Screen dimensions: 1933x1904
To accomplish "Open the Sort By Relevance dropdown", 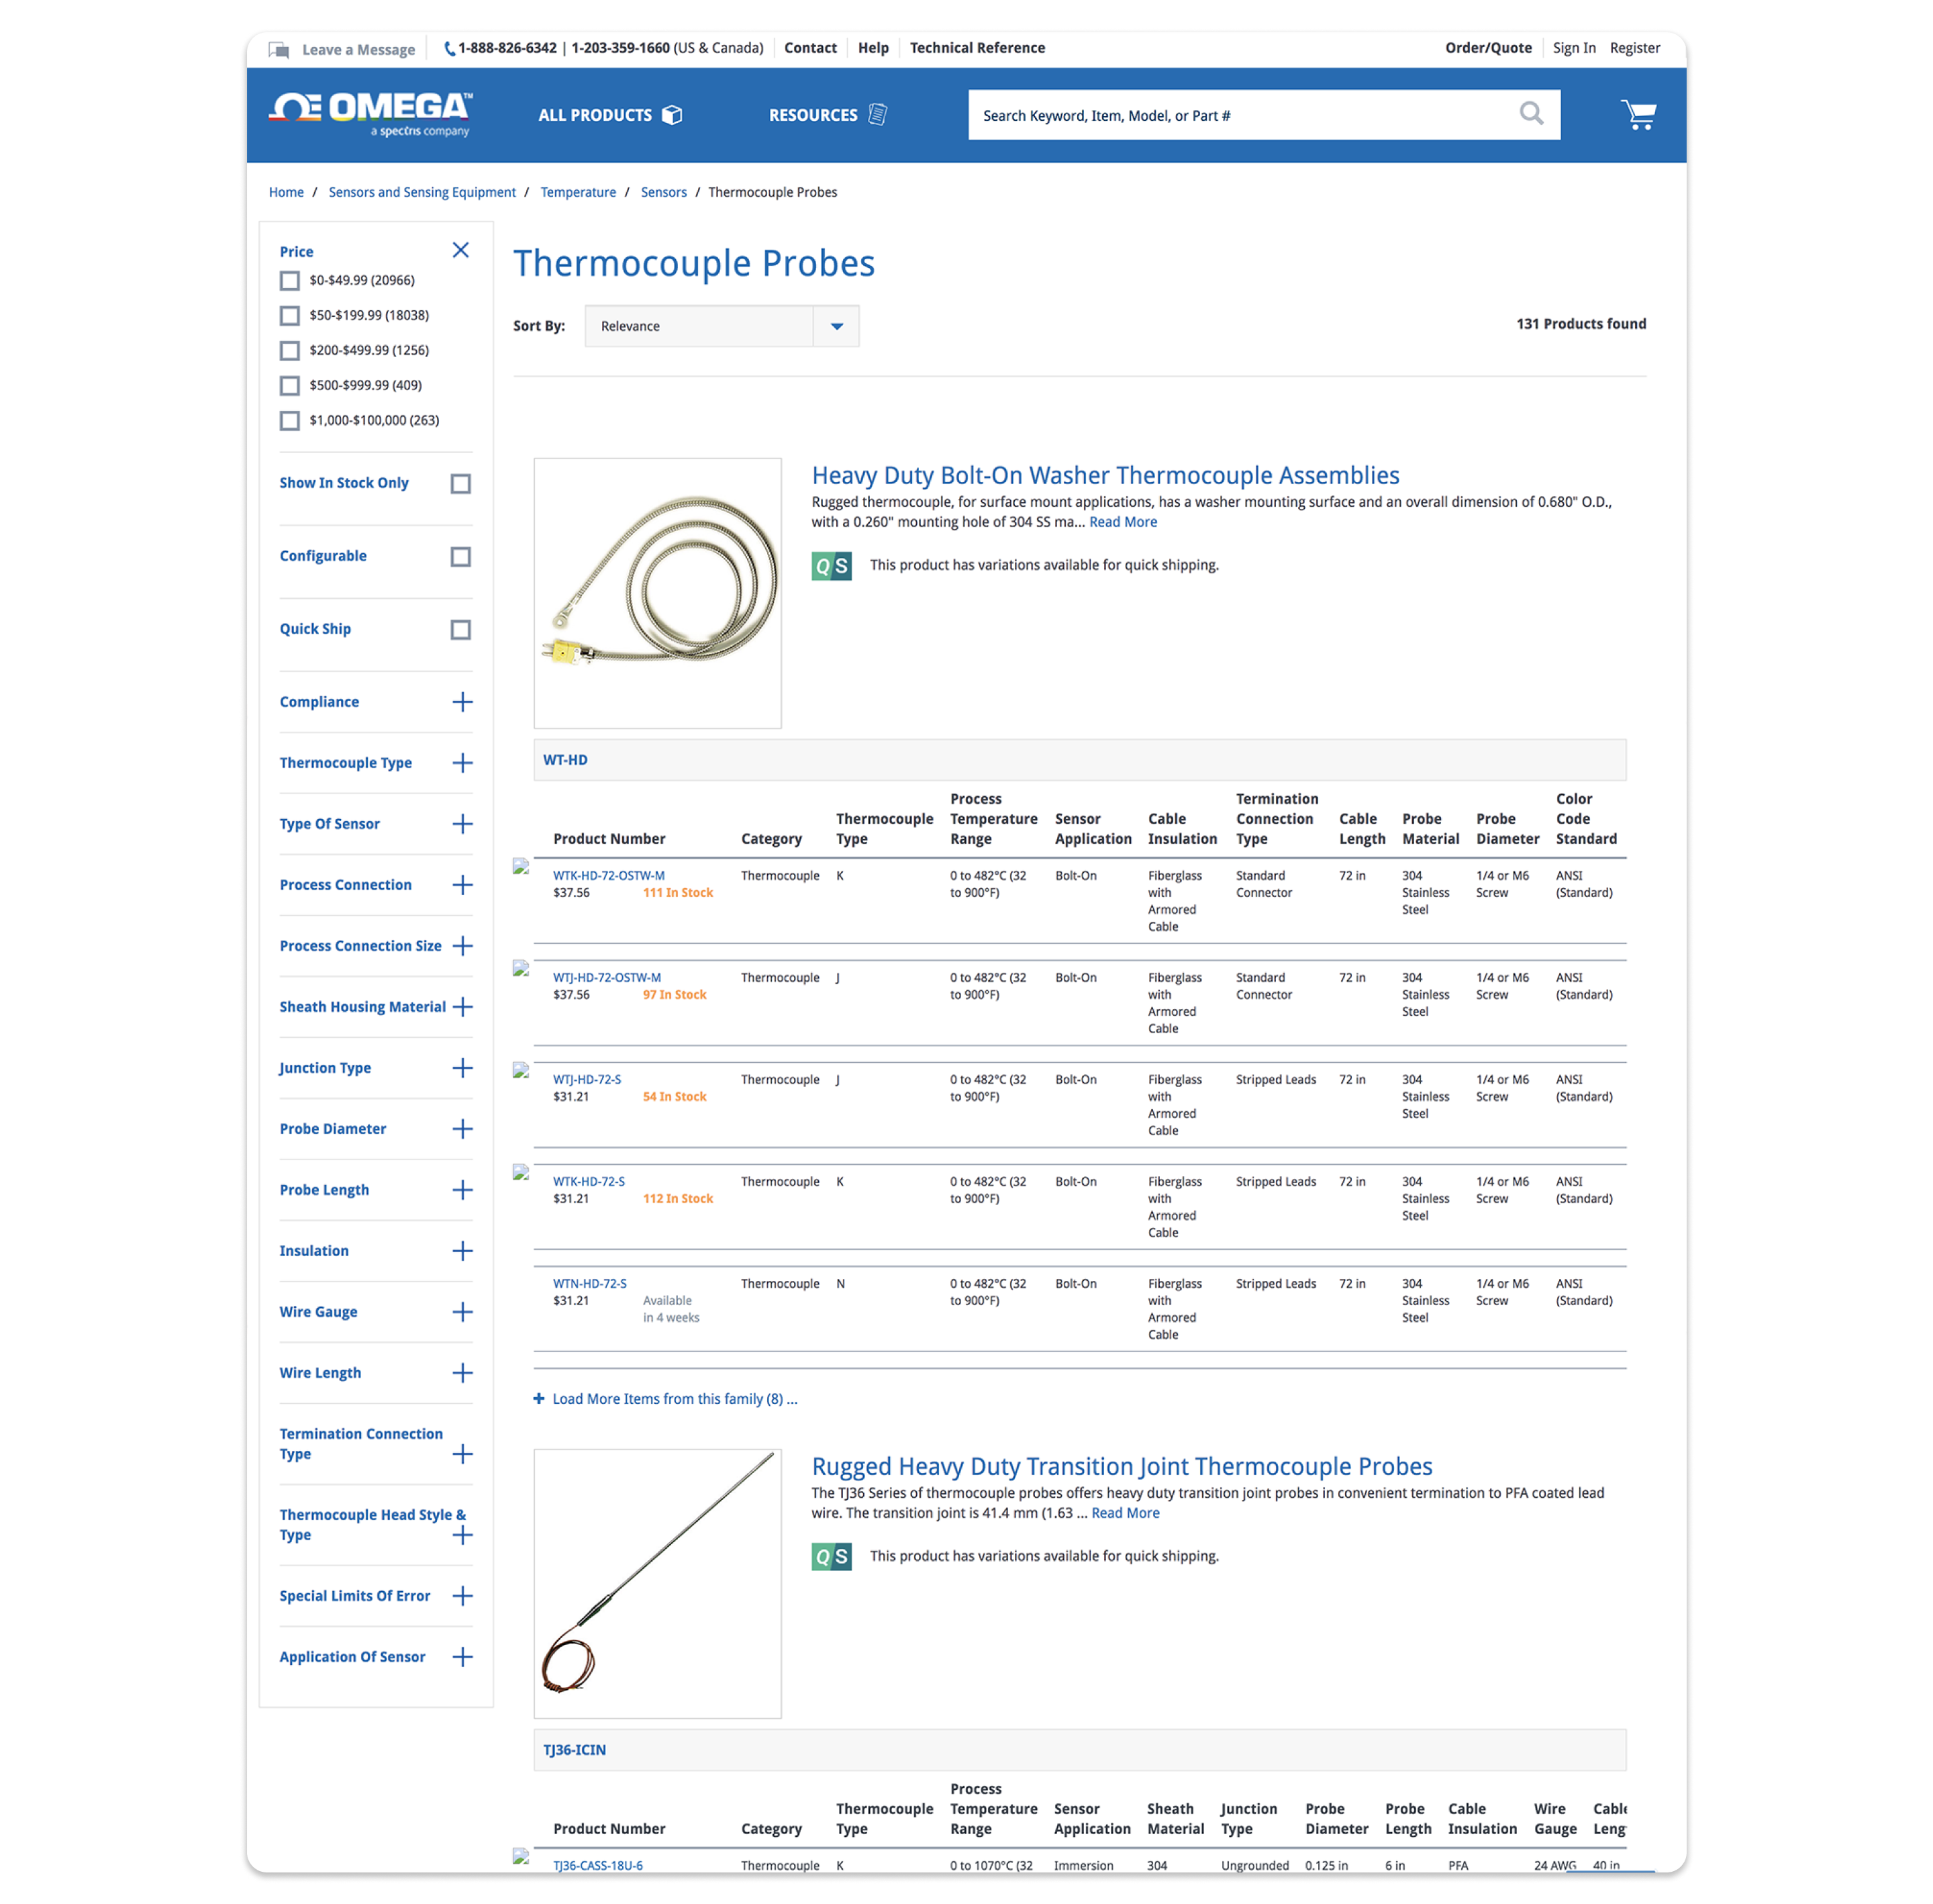I will point(721,327).
